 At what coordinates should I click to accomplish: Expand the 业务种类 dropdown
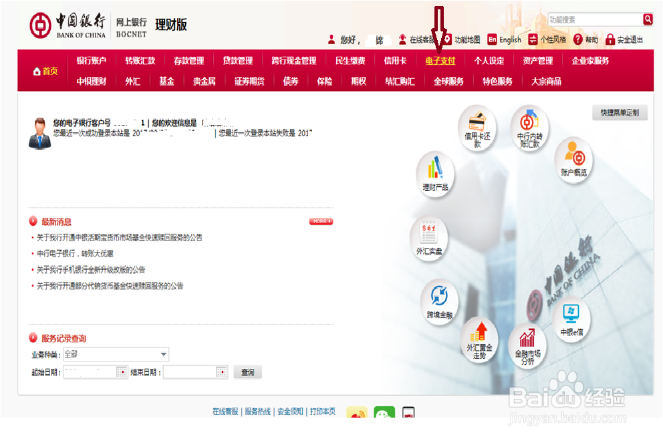click(x=116, y=354)
